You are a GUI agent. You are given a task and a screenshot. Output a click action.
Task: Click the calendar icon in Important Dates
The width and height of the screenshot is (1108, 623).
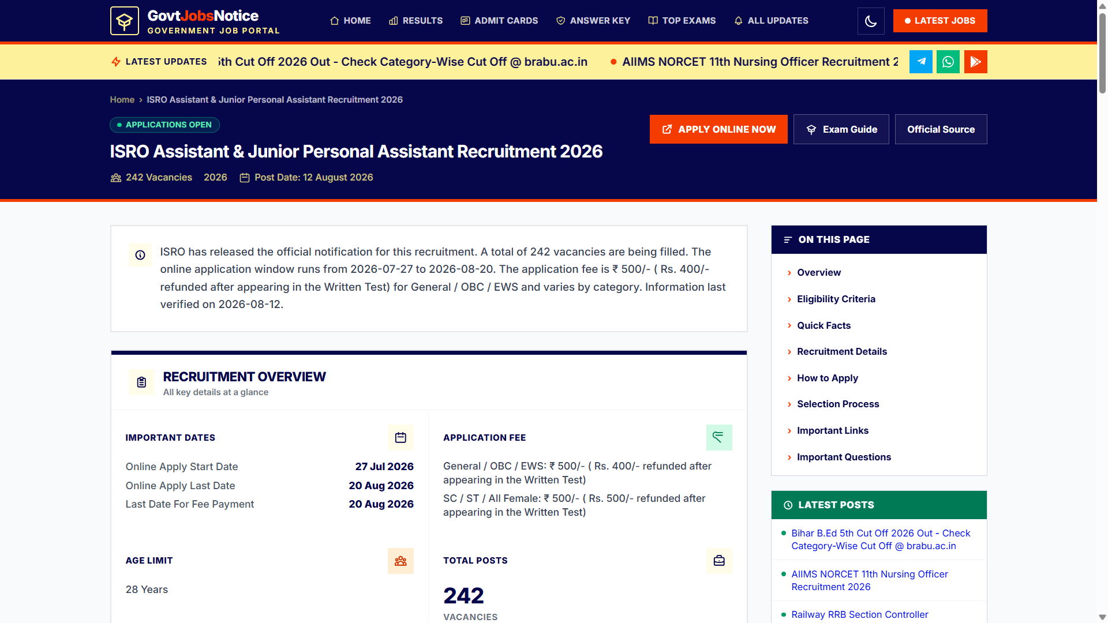click(x=400, y=438)
